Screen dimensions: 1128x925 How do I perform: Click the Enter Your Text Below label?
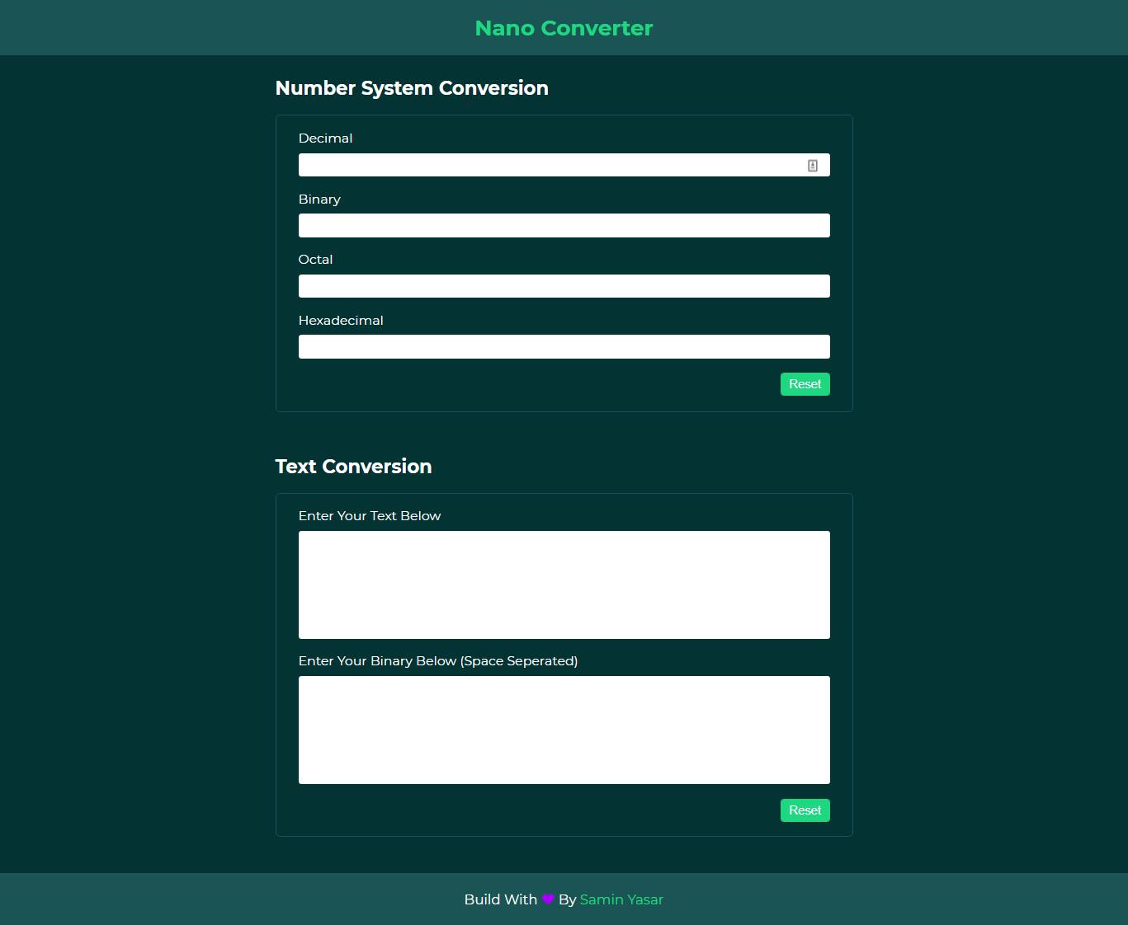pyautogui.click(x=370, y=516)
